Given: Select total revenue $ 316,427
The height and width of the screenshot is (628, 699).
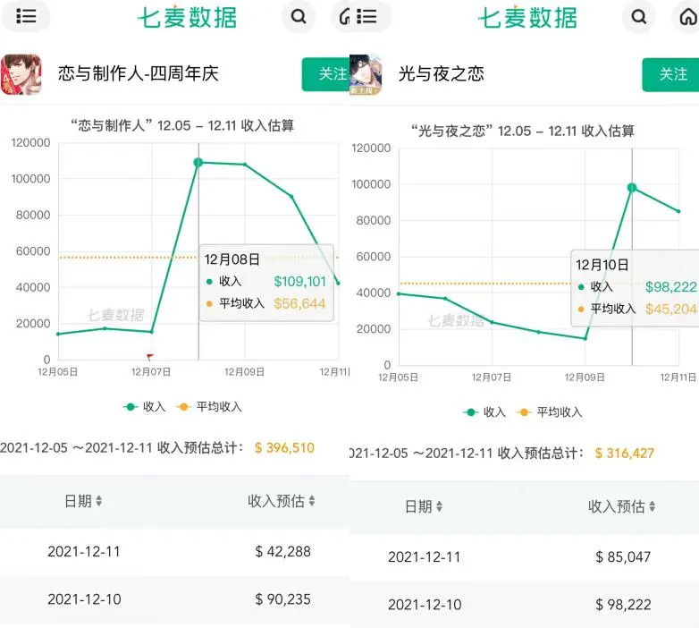Looking at the screenshot, I should click(x=625, y=454).
